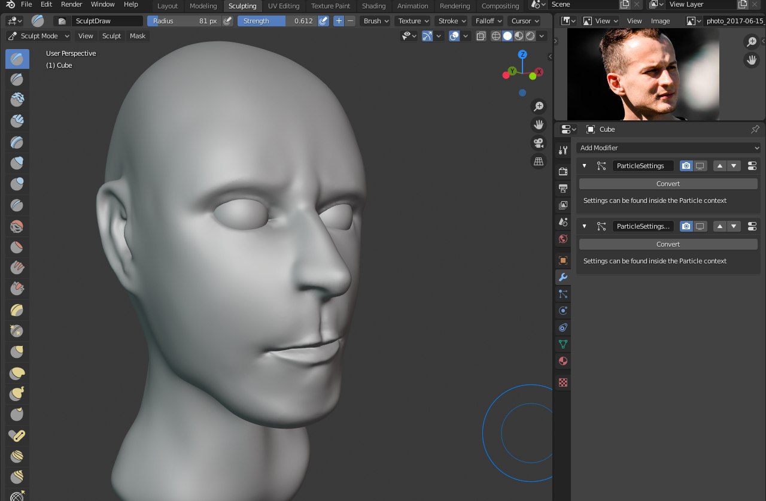The image size is (766, 501).
Task: Open the Cursor settings dropdown
Action: [524, 21]
